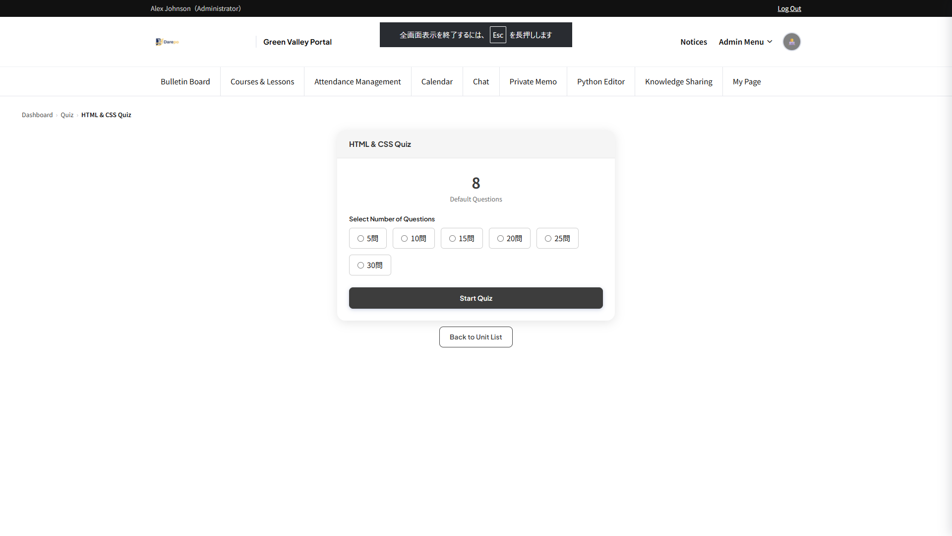Click the Default Questions label
Image resolution: width=952 pixels, height=536 pixels.
click(x=476, y=199)
